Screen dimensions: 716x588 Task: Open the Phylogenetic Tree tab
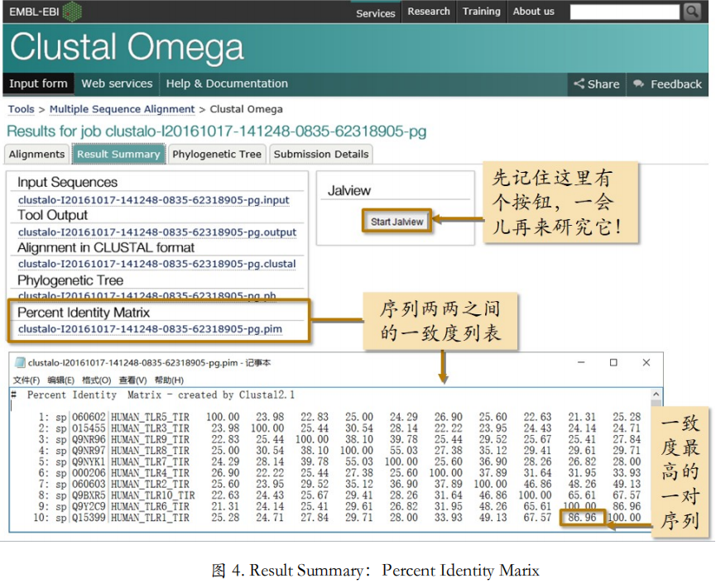coord(217,154)
